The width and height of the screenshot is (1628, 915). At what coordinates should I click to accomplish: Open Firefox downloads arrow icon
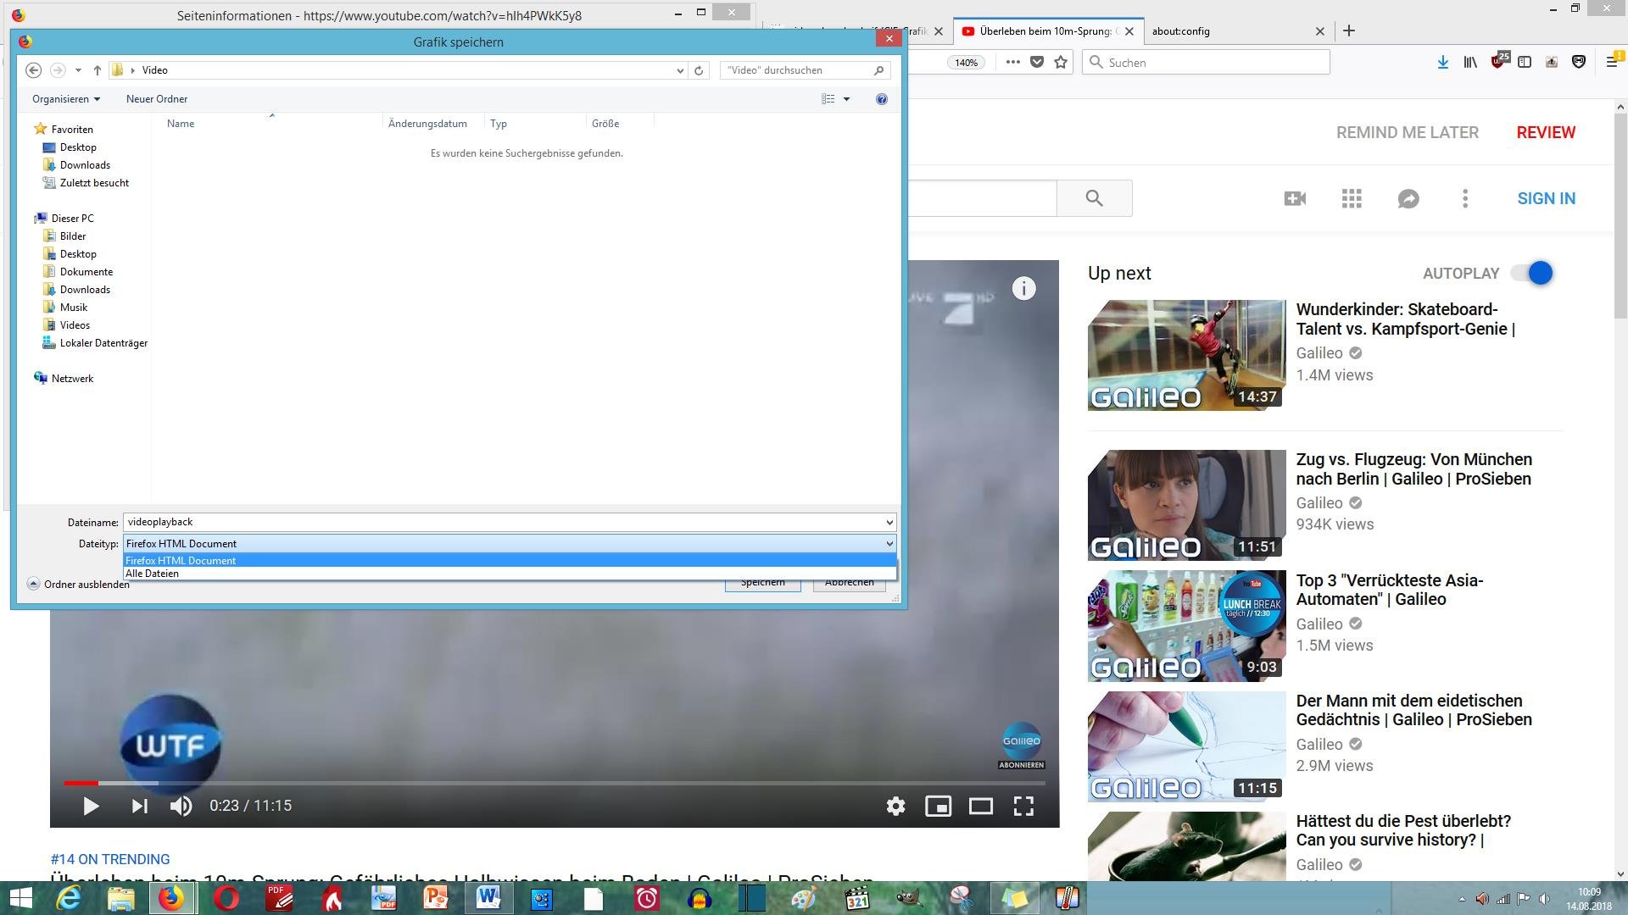[x=1442, y=62]
